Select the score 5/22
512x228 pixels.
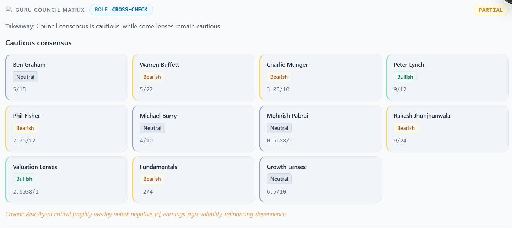click(x=146, y=89)
